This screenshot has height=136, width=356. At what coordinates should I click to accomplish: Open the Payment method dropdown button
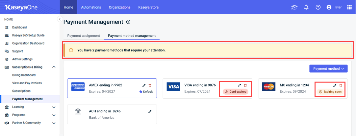tap(328, 68)
